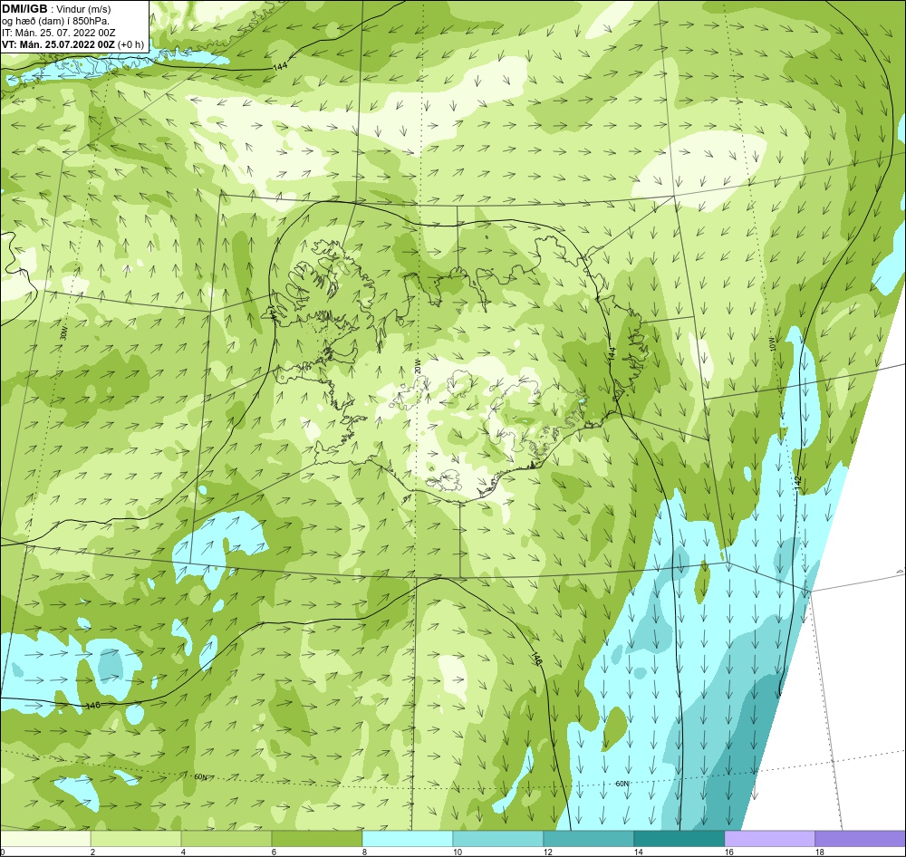Click the legend tick label '14'
906x857 pixels.
click(x=639, y=852)
